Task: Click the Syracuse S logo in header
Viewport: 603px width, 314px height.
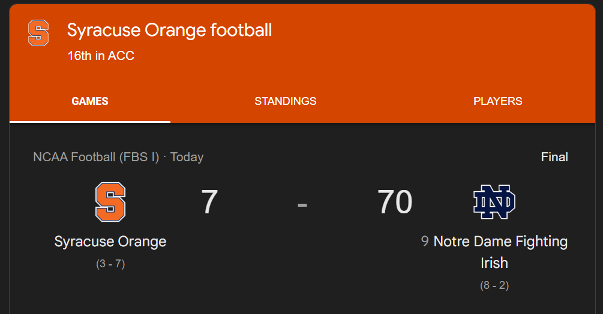Action: [x=38, y=33]
